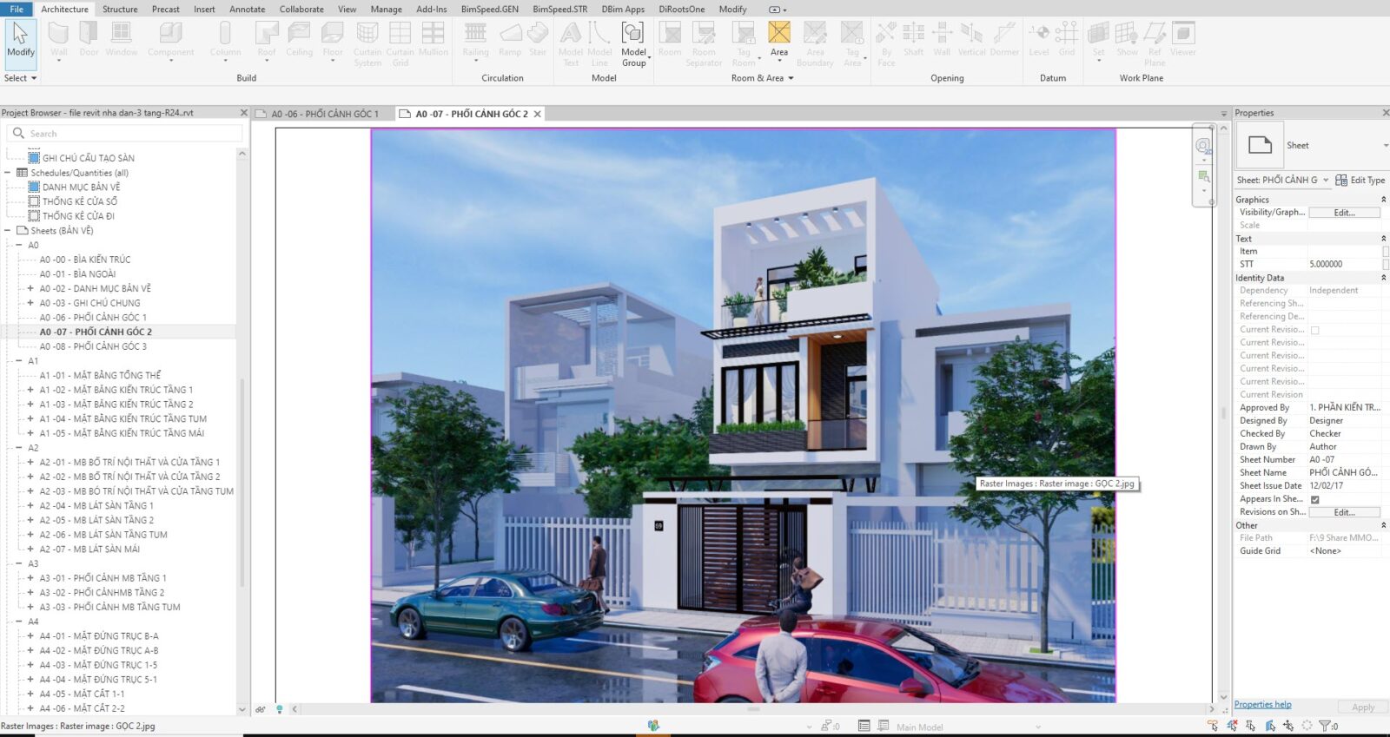Select the Ceiling tool
Viewport: 1390px width, 737px height.
coord(299,39)
